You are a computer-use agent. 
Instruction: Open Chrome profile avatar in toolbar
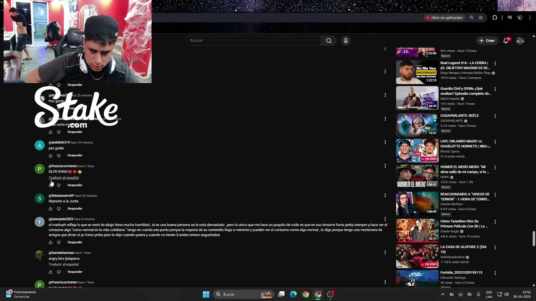click(520, 18)
